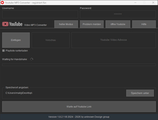Click the Waiting for Handshake status text
Screen dimensions: 158x120
coord(15,59)
